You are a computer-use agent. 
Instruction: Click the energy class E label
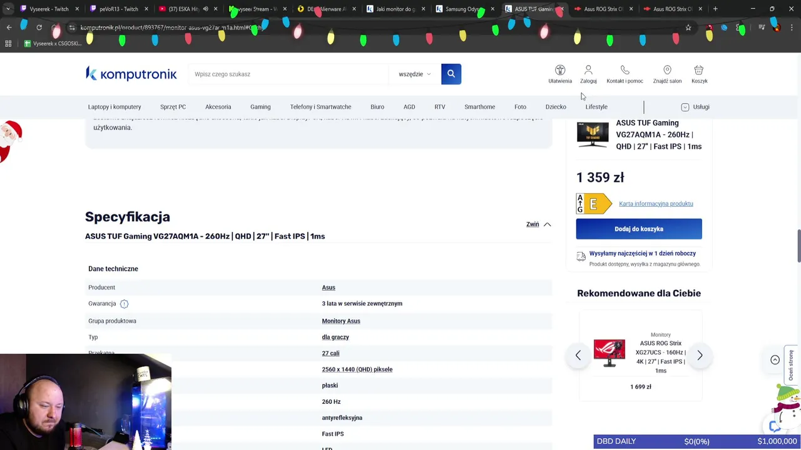pyautogui.click(x=594, y=204)
